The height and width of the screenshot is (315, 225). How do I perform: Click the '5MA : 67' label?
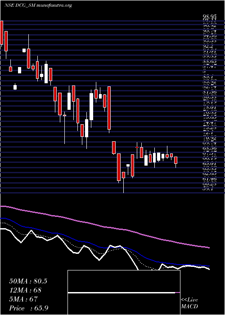(x=23, y=299)
